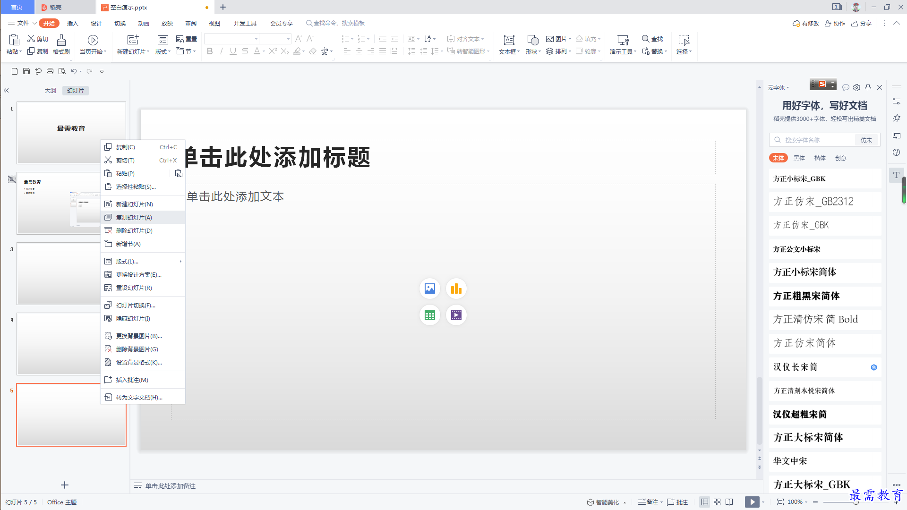Open the Animation (动画) ribbon tab

[x=144, y=23]
